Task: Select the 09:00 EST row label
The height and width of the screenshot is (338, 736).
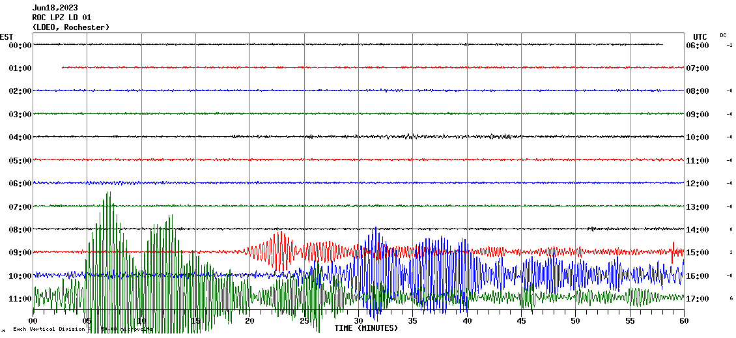Action: [x=20, y=253]
